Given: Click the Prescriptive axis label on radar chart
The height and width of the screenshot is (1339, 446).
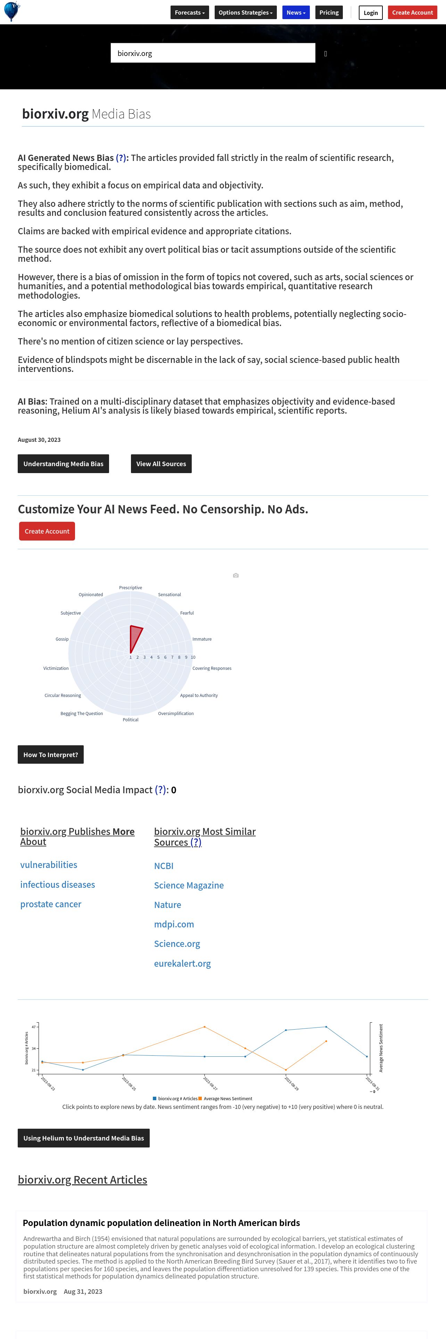Looking at the screenshot, I should click(x=130, y=587).
